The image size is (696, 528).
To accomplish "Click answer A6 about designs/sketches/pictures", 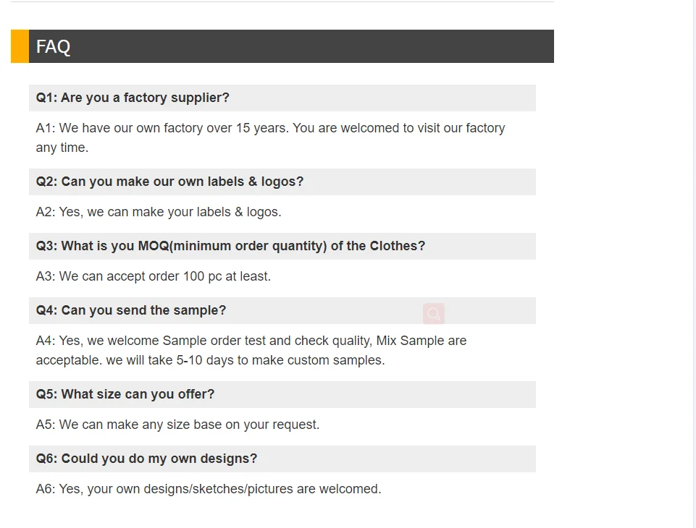I will point(209,489).
